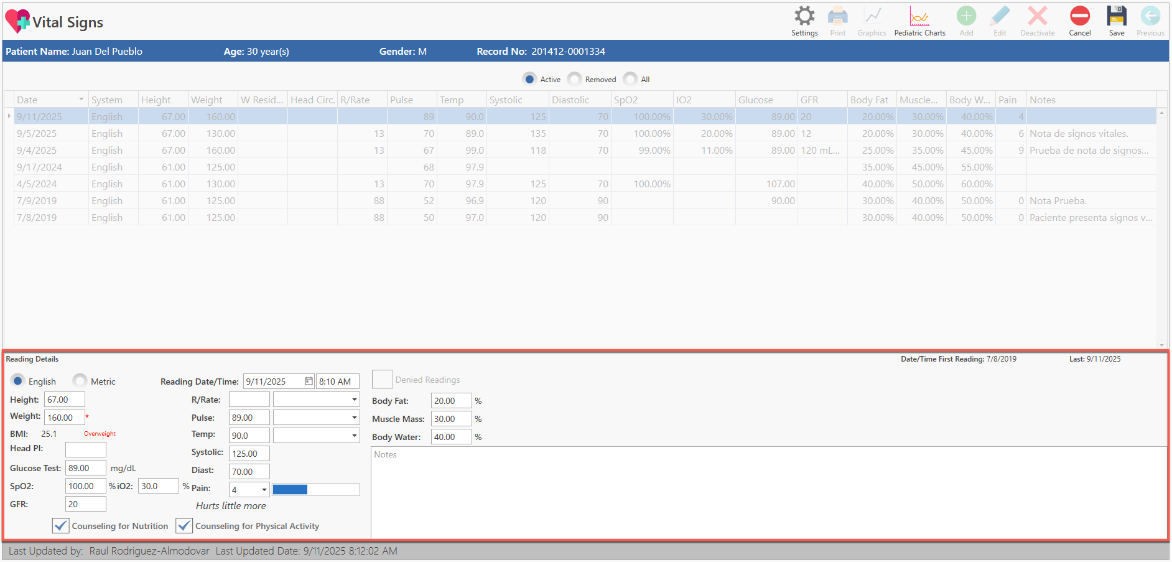This screenshot has width=1172, height=562.
Task: Expand the R/Rate dropdown
Action: pyautogui.click(x=354, y=400)
